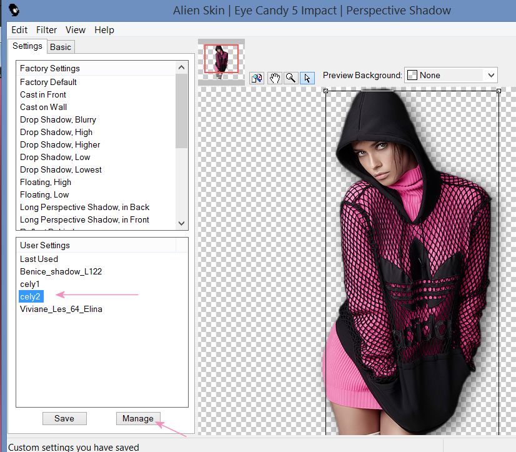Select the cely1 user setting
This screenshot has height=452, width=516.
tap(29, 284)
